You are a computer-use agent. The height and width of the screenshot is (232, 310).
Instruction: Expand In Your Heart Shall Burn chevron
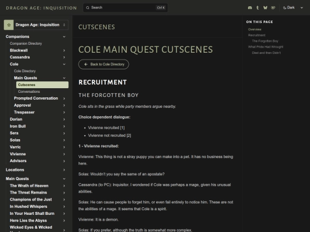[x=64, y=214]
